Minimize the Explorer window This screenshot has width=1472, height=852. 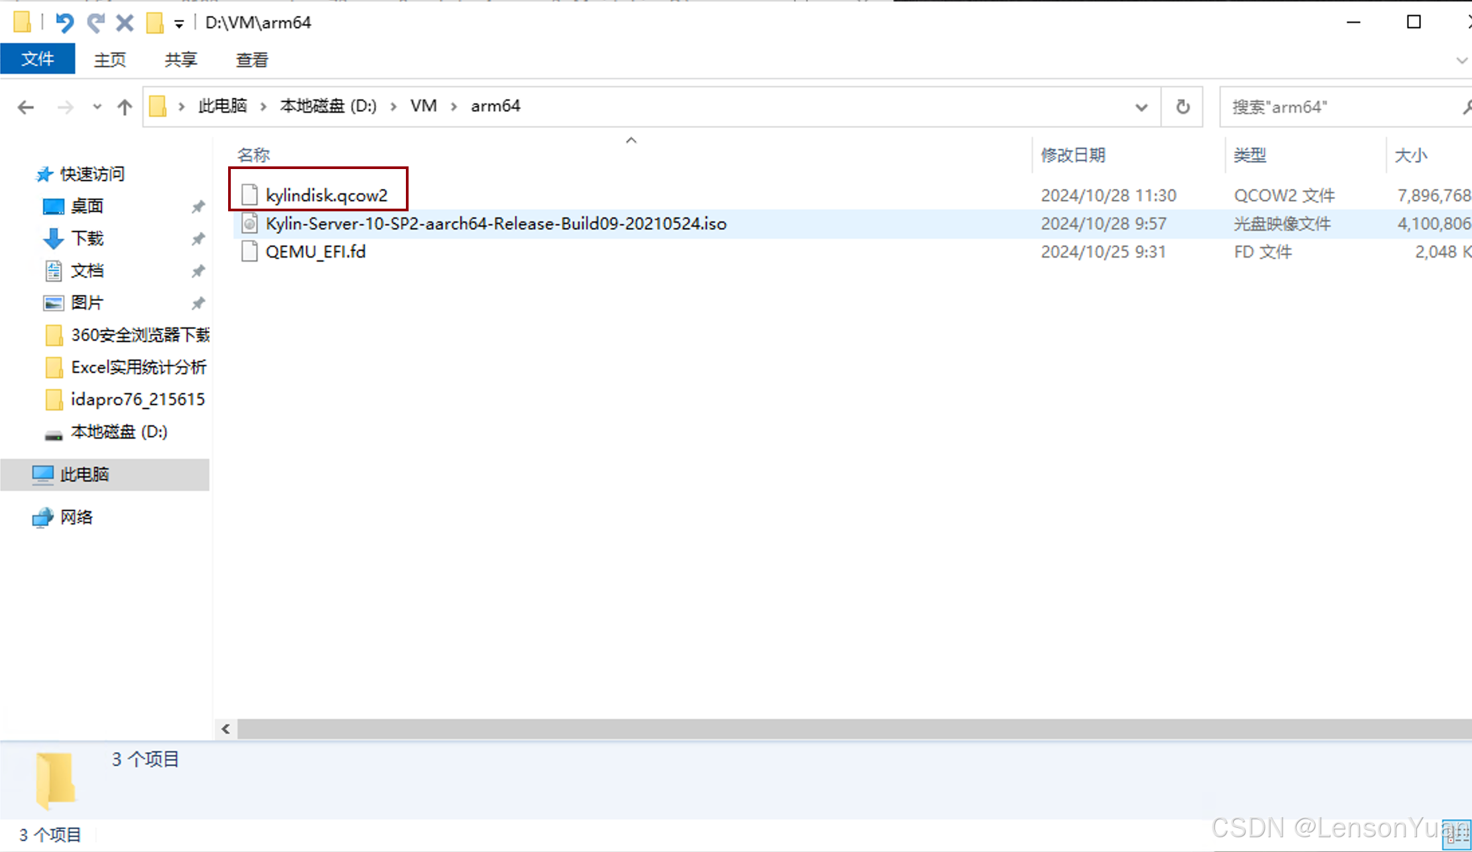(x=1353, y=22)
